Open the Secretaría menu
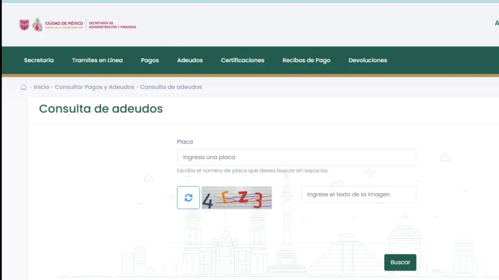499x280 pixels. pyautogui.click(x=39, y=60)
